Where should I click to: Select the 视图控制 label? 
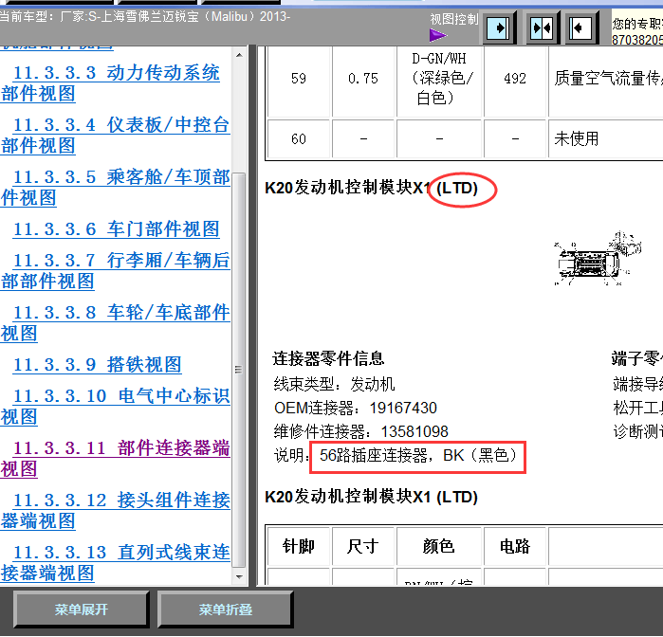pos(453,19)
